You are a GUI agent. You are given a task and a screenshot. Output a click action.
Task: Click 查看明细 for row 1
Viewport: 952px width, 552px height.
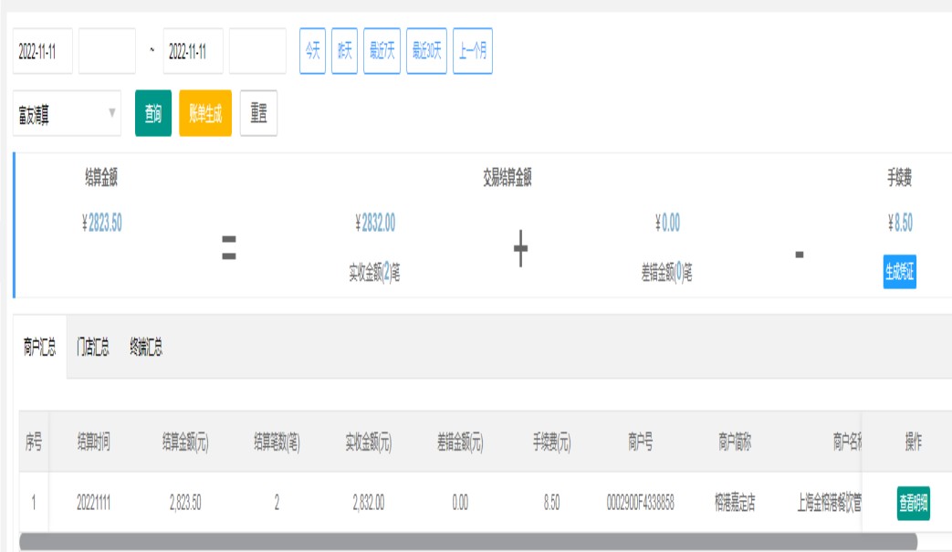[x=913, y=503]
